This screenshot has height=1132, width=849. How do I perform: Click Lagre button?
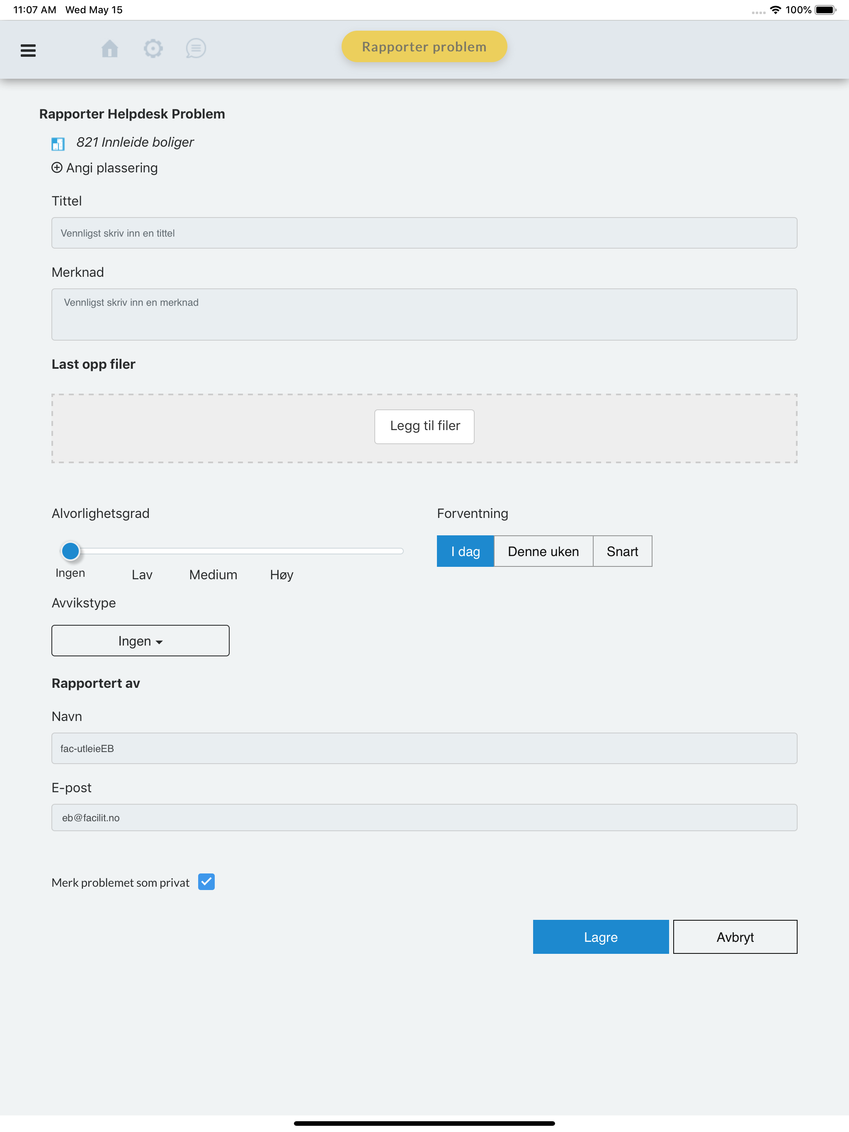(x=601, y=936)
